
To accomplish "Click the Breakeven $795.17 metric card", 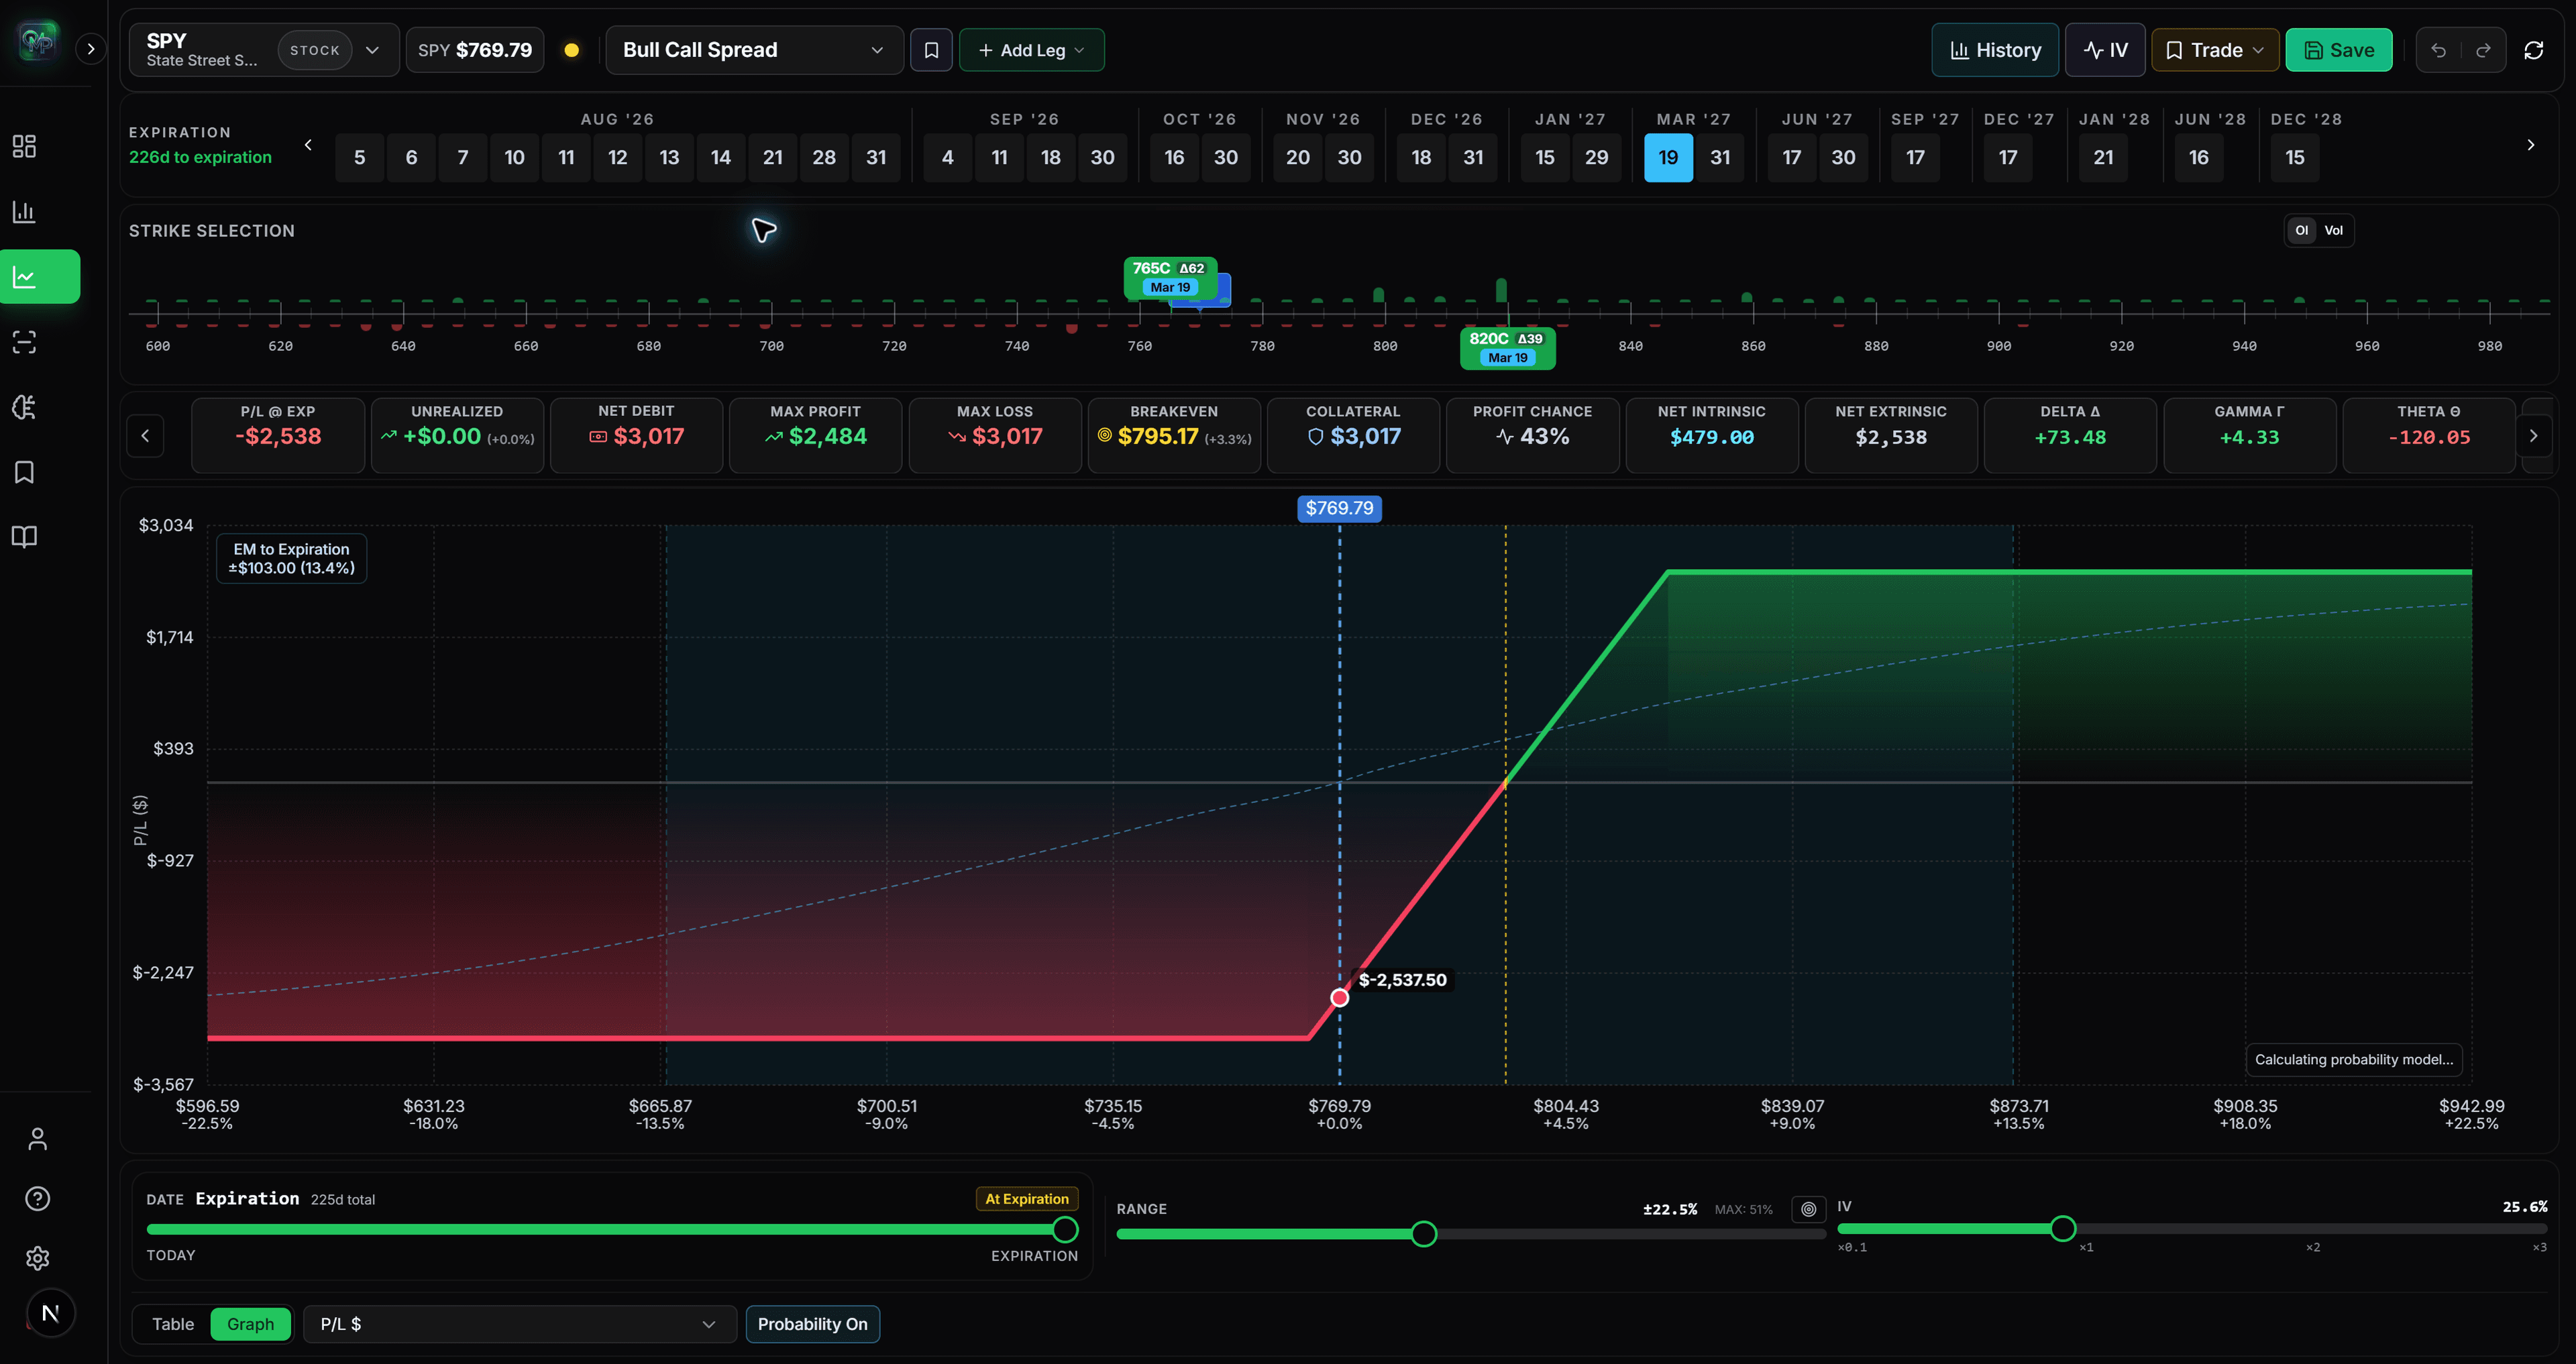I will [x=1174, y=435].
